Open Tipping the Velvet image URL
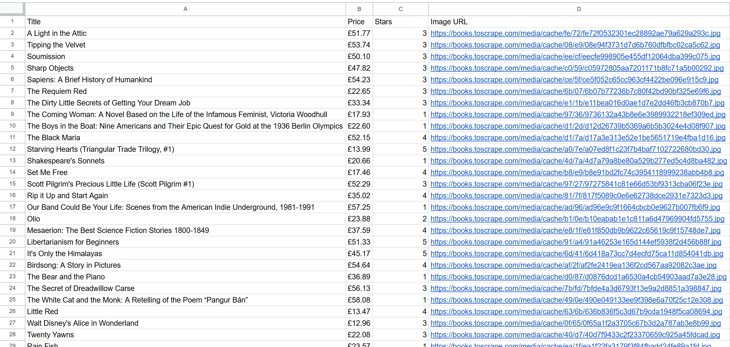The width and height of the screenshot is (730, 347). [575, 45]
